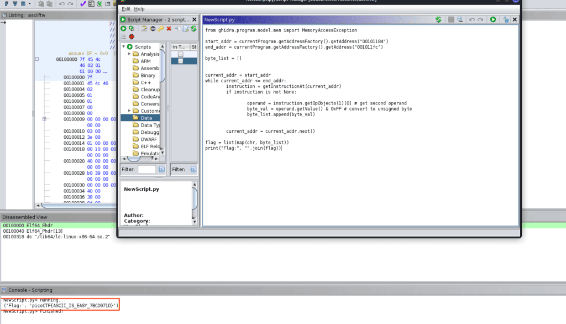Expand the Analysis script folder
566x324 pixels.
pos(129,54)
